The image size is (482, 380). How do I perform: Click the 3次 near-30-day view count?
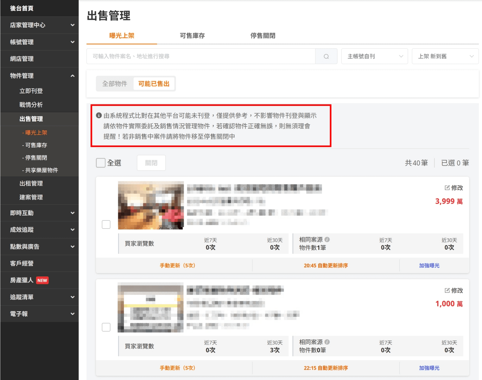point(275,350)
